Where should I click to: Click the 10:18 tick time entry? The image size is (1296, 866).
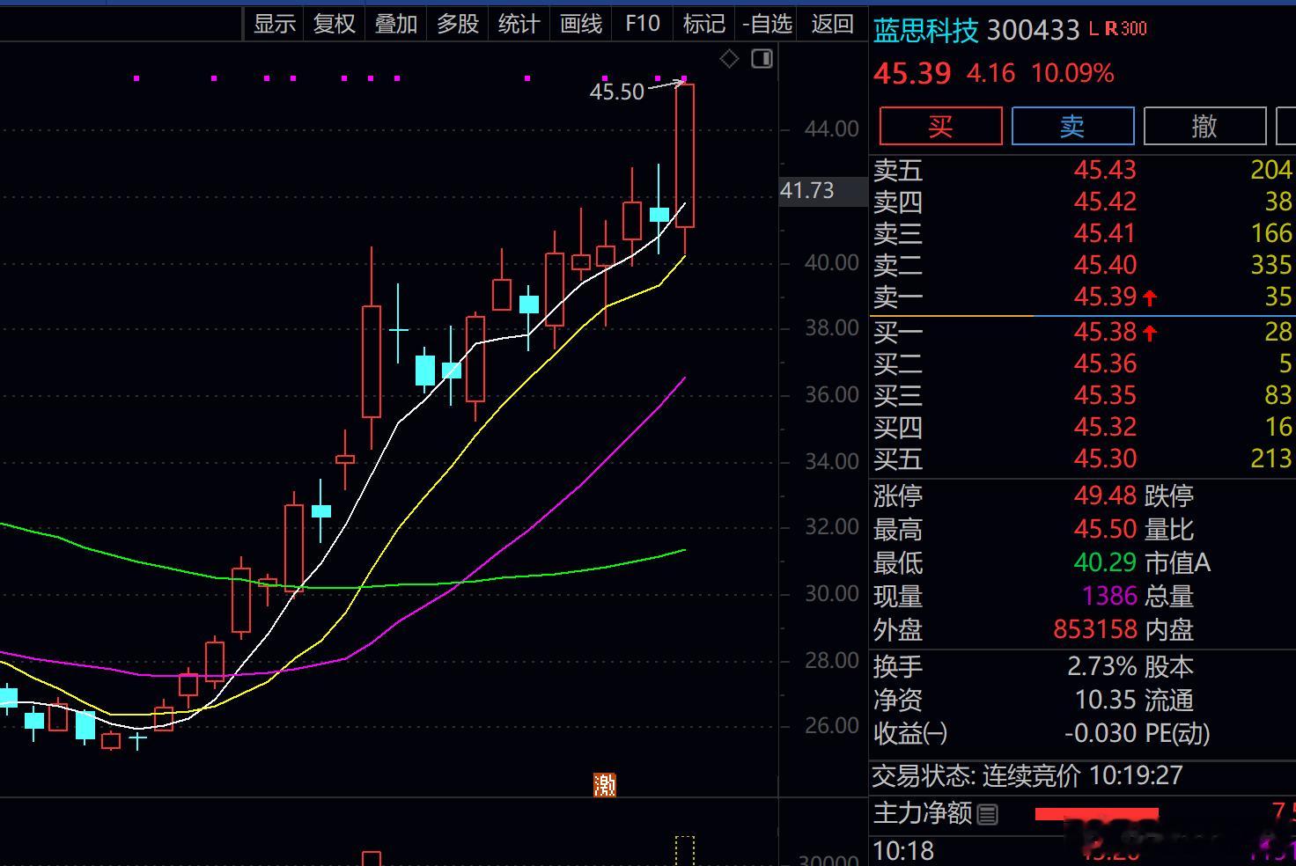(904, 851)
